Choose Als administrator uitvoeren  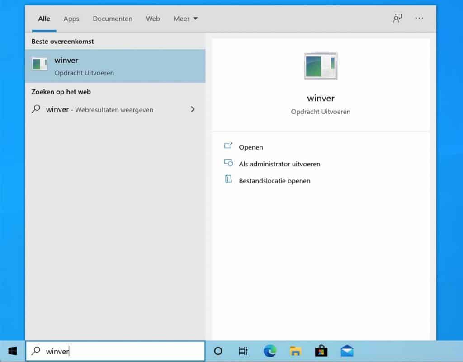(279, 164)
